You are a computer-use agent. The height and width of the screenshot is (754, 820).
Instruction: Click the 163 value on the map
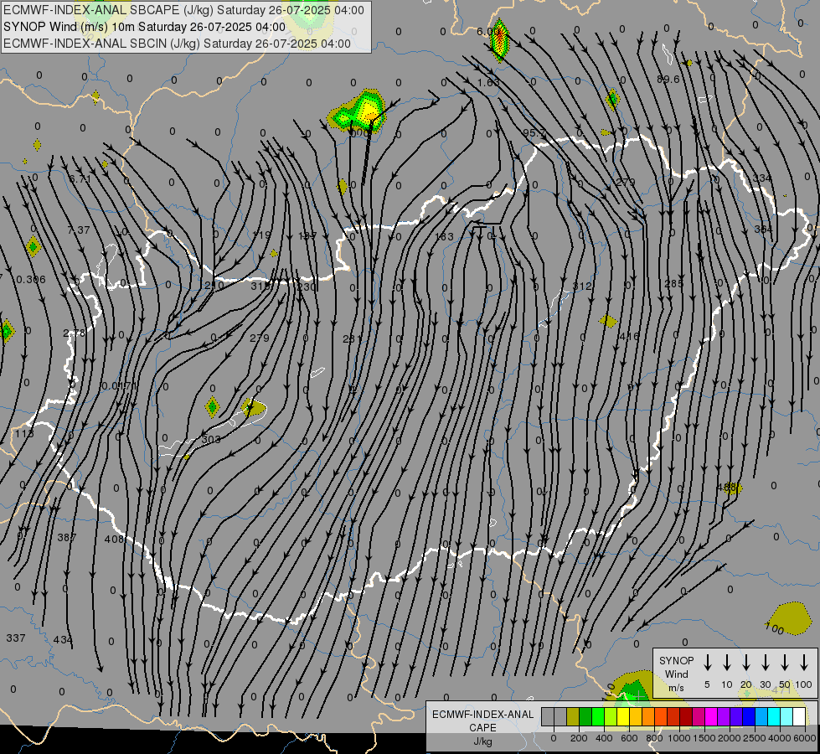445,236
